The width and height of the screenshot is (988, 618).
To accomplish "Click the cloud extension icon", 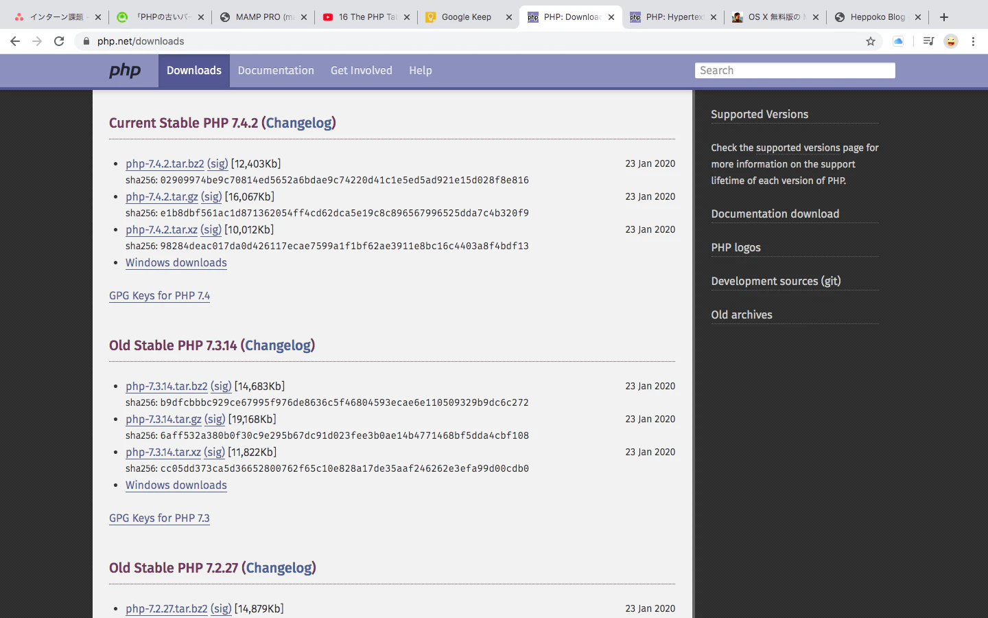I will click(898, 41).
